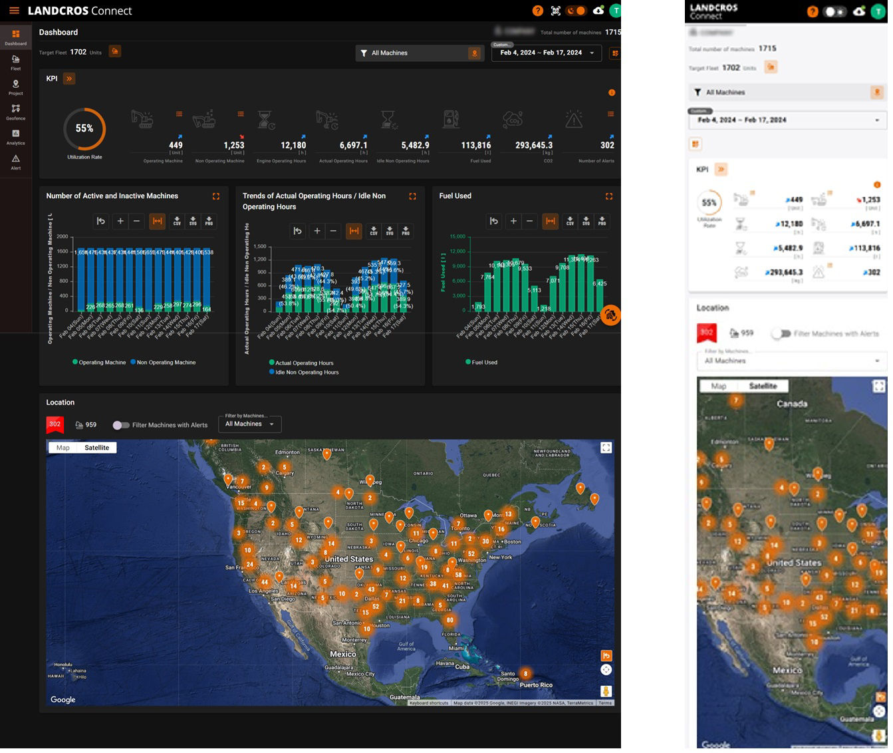The image size is (893, 753).
Task: Click the Fuel Used KPI value 113,816
Action: click(476, 145)
